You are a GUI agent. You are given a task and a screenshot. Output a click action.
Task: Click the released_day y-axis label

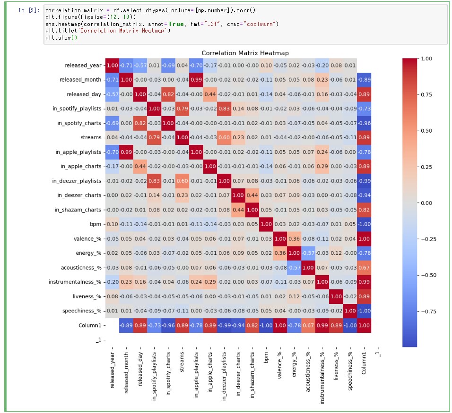click(x=84, y=94)
